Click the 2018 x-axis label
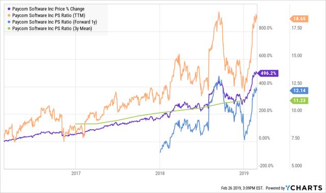This screenshot has height=193, width=326. tap(159, 173)
